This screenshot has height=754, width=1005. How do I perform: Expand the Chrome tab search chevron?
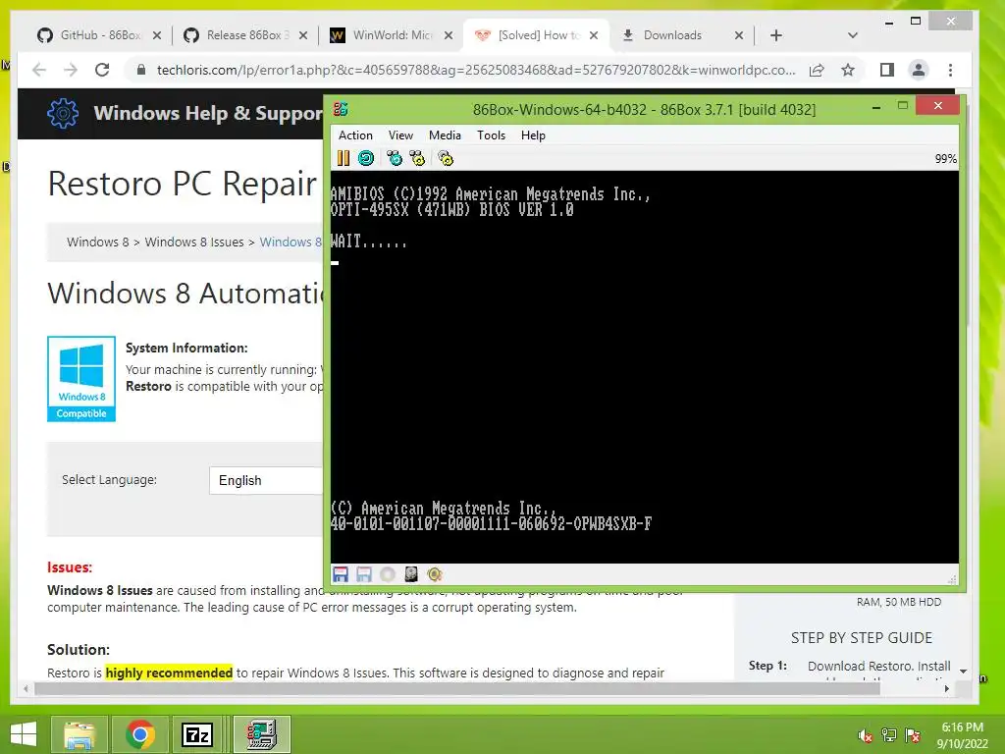pos(853,35)
